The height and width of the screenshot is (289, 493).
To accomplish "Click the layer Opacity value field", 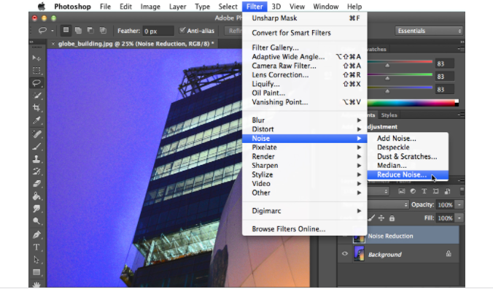I will 445,205.
